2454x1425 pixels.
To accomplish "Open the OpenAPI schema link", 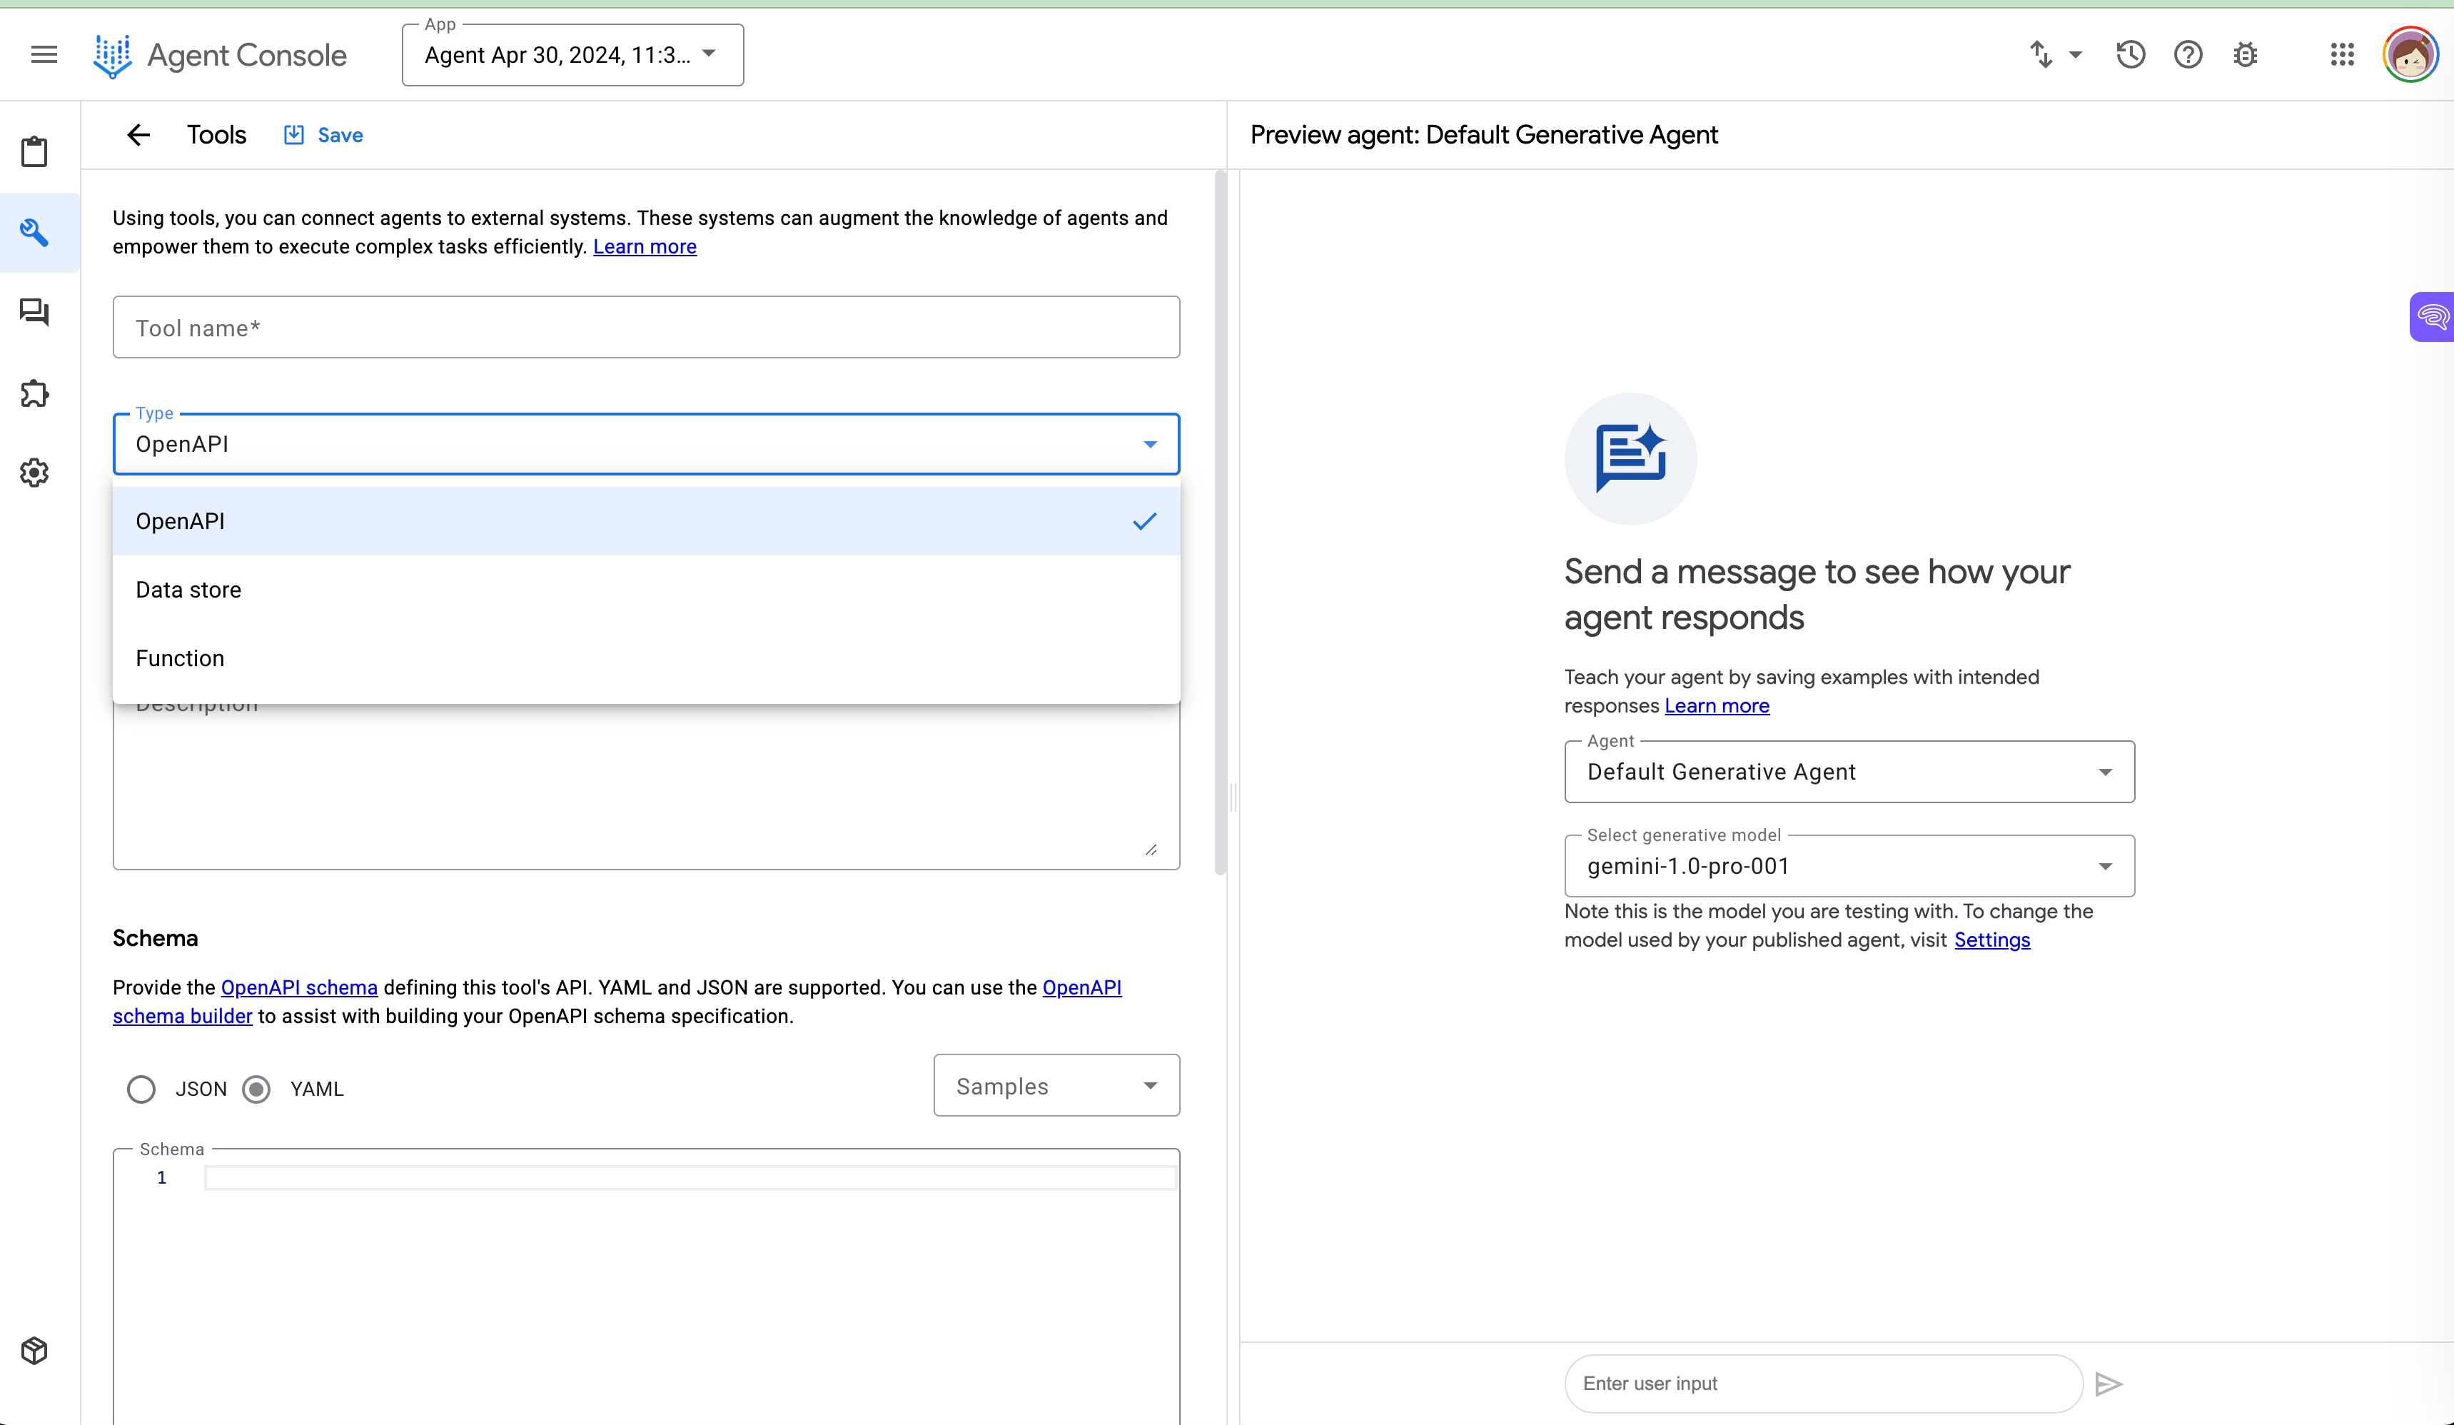I will click(299, 987).
